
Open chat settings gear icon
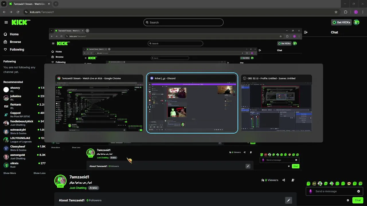click(x=348, y=200)
